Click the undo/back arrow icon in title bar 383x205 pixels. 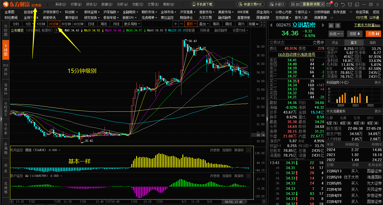click(343, 4)
